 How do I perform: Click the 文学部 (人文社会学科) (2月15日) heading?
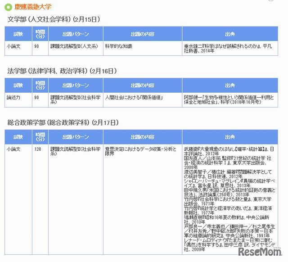54,19
